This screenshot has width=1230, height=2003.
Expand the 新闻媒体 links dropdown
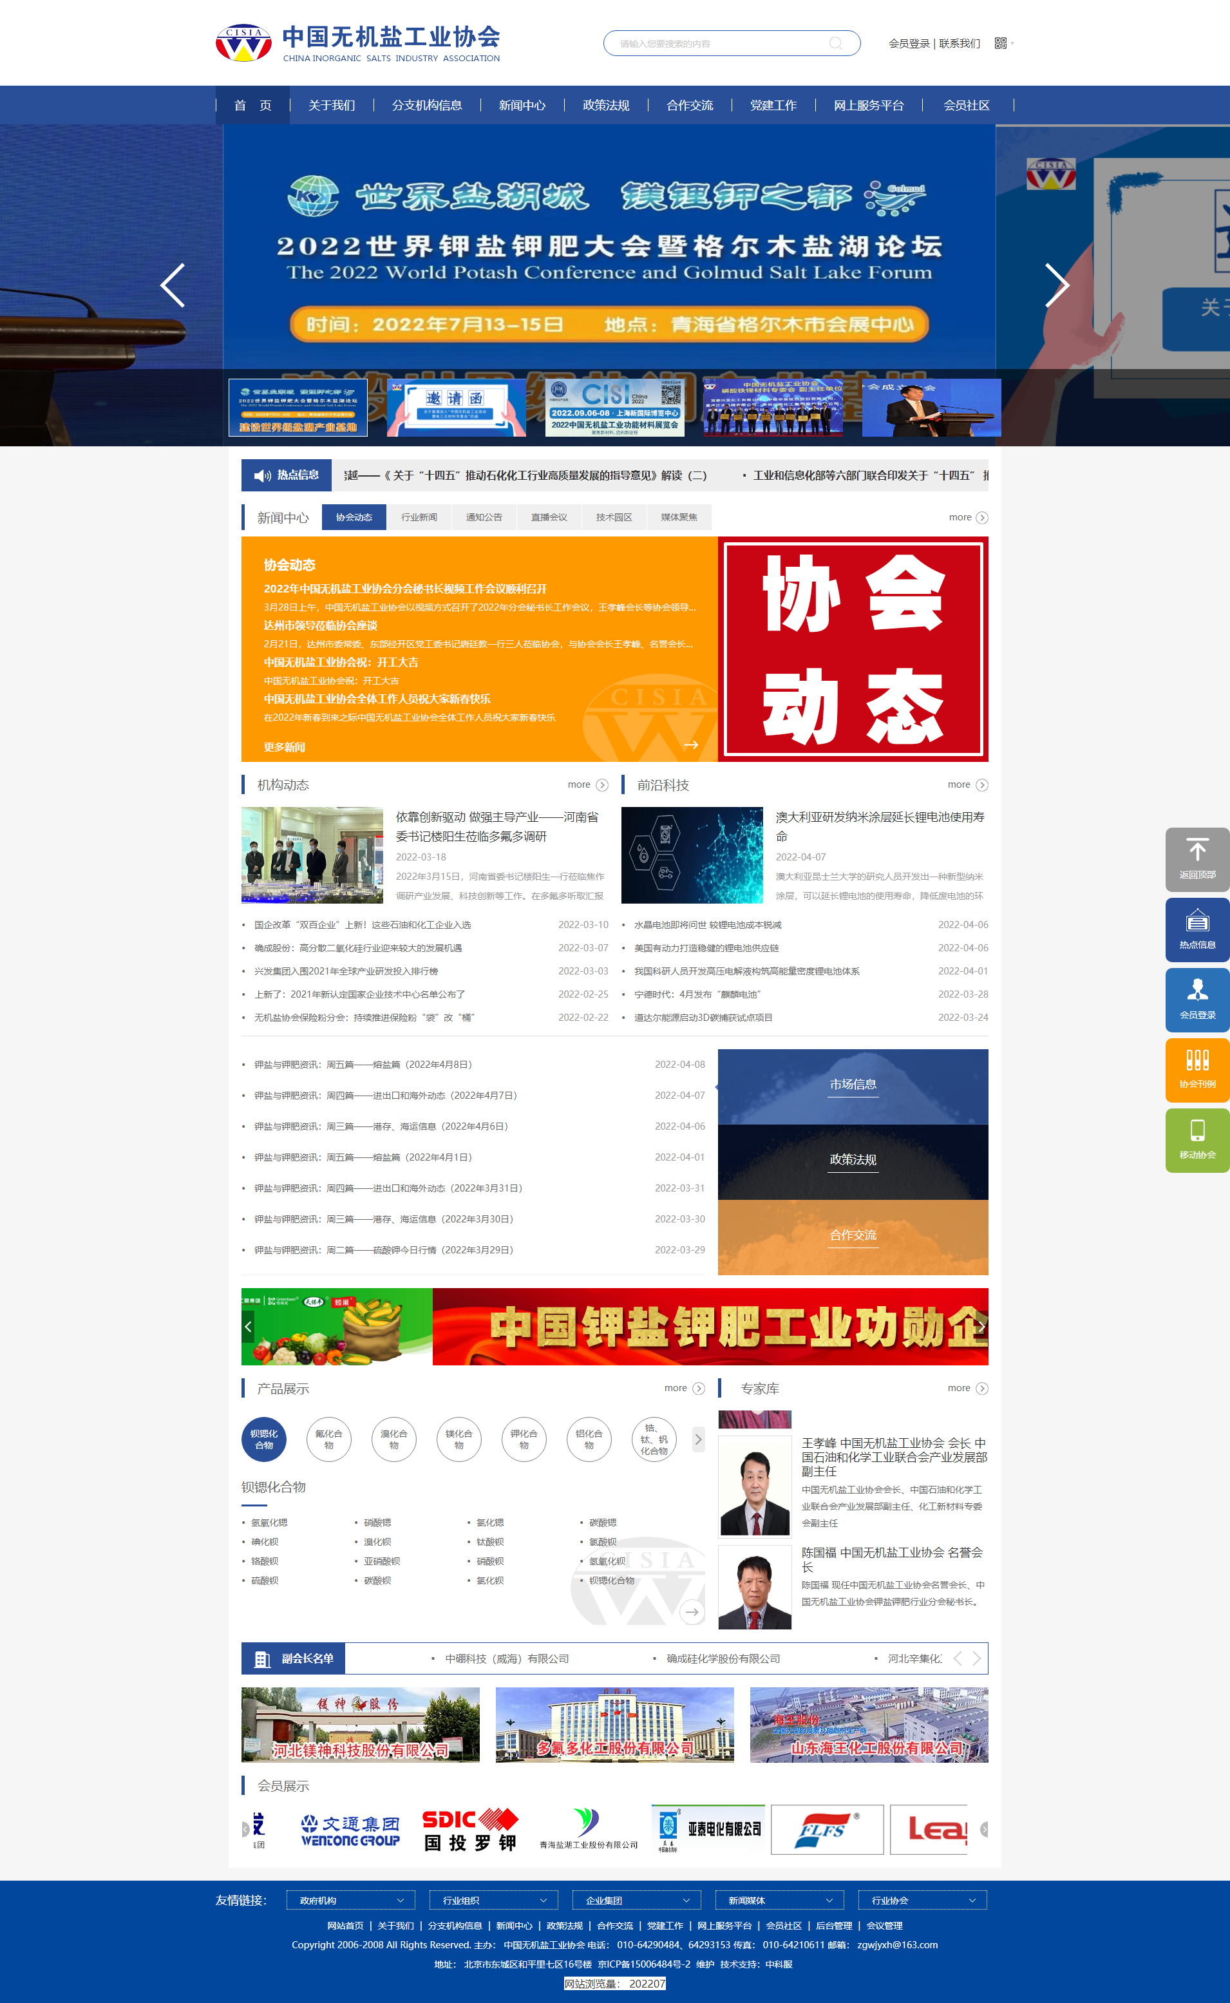click(779, 1900)
